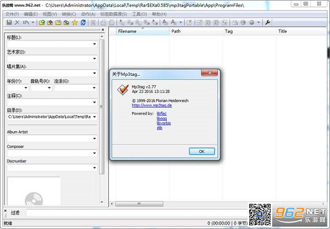Open the 动作(A) menu

click(88, 14)
